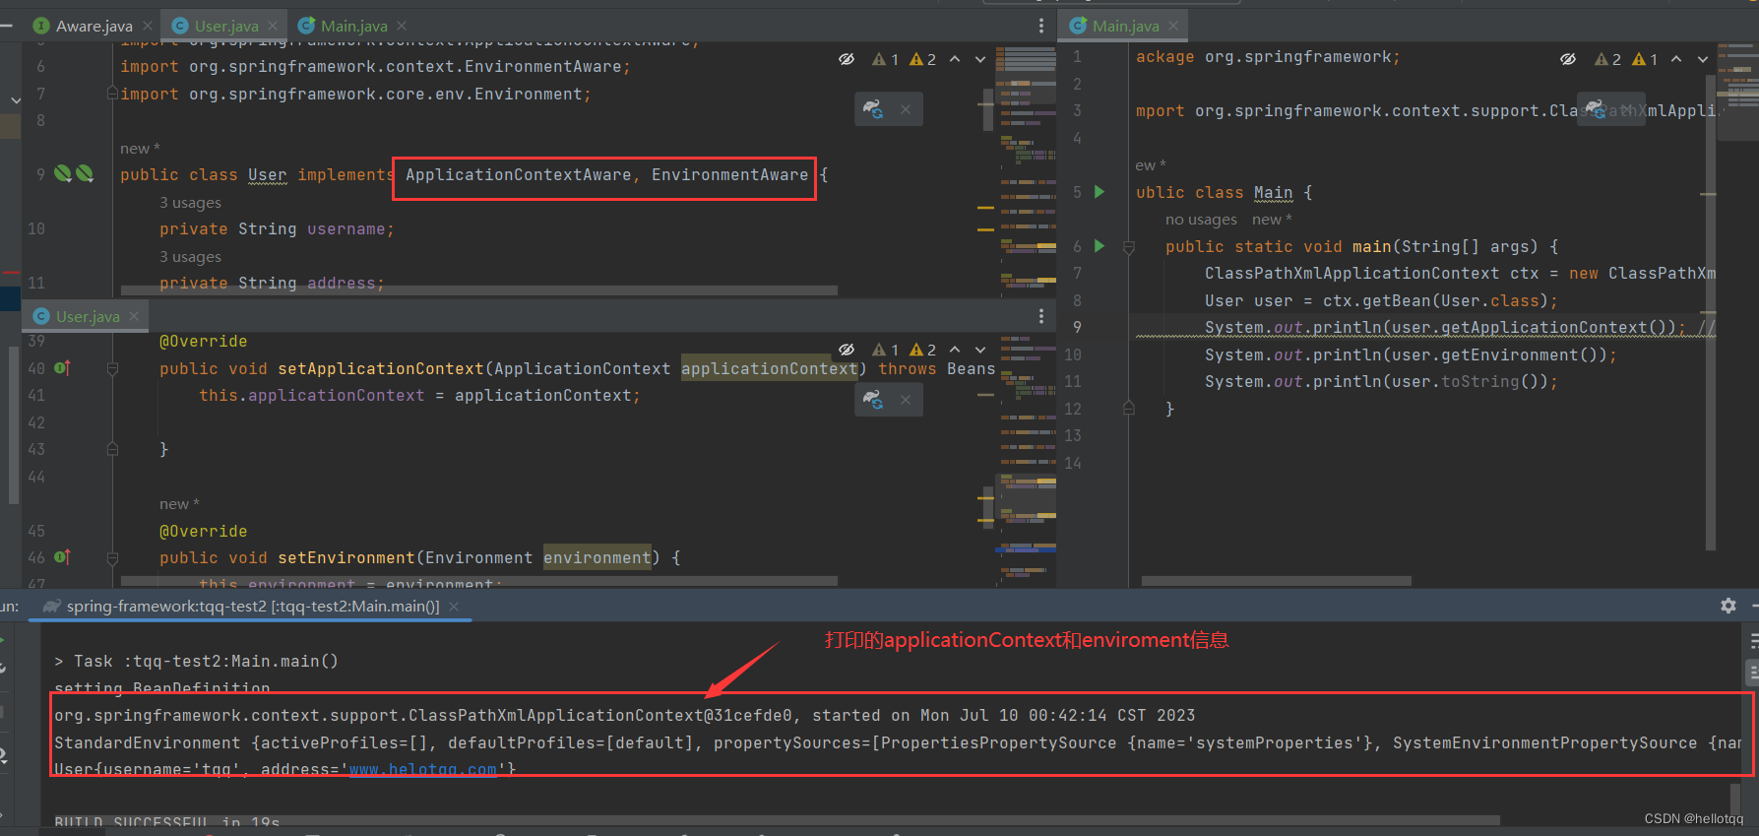
Task: Close the User.java tab in top editor
Action: coord(273,26)
